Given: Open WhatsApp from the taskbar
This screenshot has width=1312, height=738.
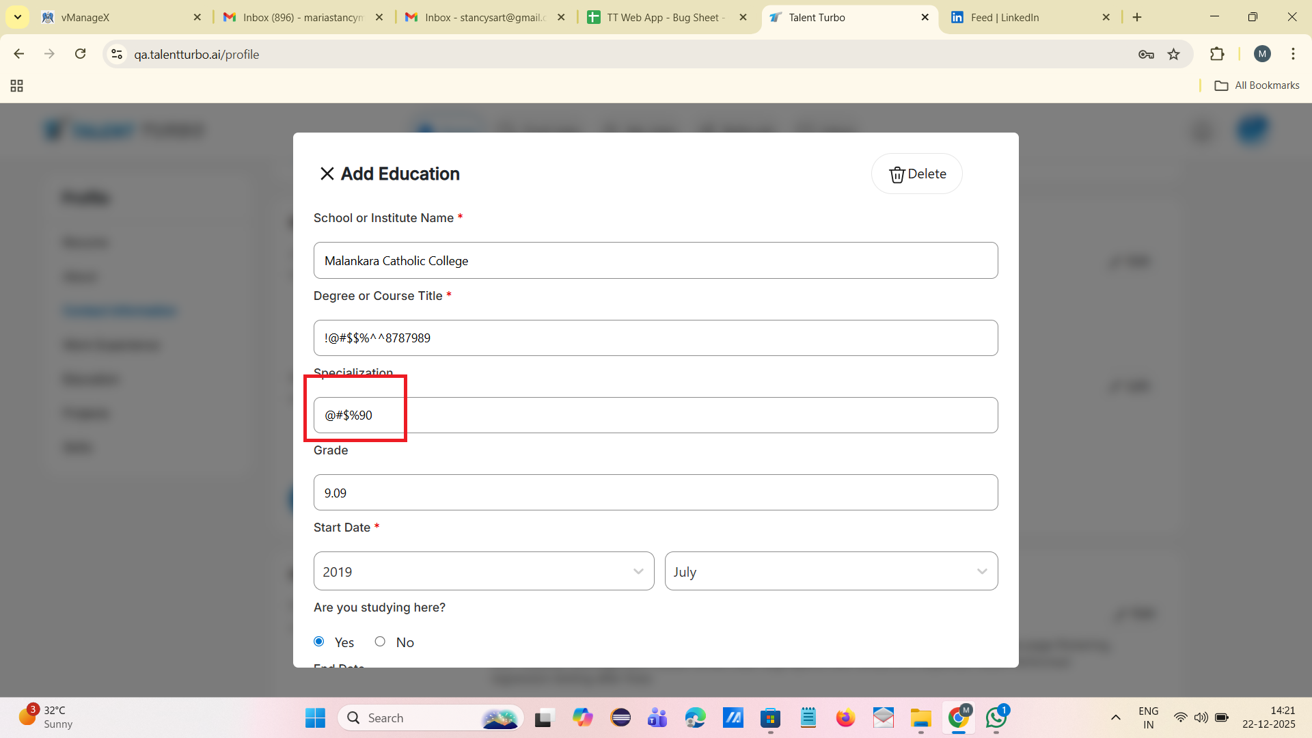Looking at the screenshot, I should [x=996, y=717].
